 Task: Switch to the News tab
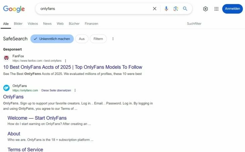pyautogui.click(x=47, y=24)
